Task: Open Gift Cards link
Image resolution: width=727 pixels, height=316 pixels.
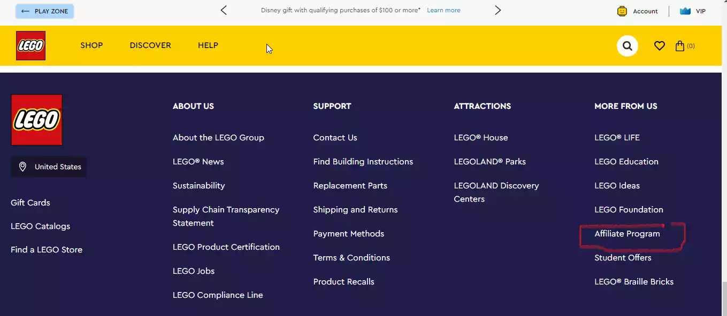Action: click(30, 203)
